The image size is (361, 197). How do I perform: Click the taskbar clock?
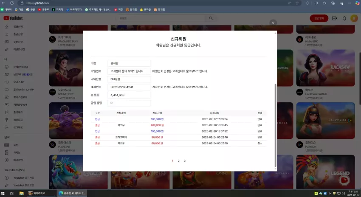tap(353, 193)
